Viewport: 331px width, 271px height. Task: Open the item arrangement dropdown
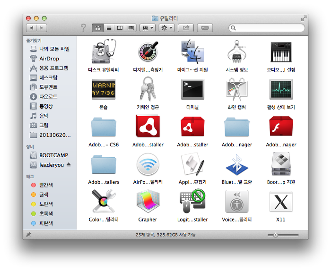click(x=148, y=28)
